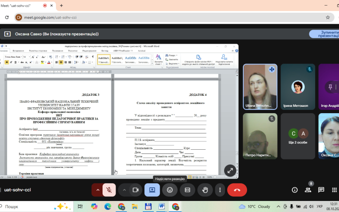
Task: Toggle closed captions
Action: pyautogui.click(x=187, y=190)
